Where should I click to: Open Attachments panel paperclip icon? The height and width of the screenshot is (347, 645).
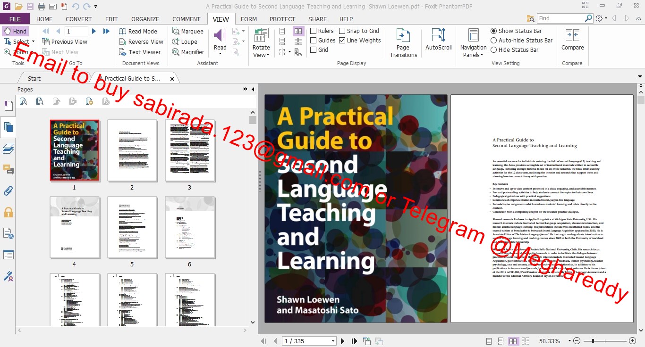[x=8, y=191]
